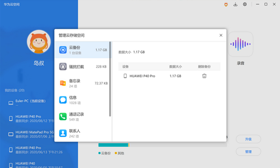Open the downloads icon in title bar
The width and height of the screenshot is (280, 168).
[235, 5]
